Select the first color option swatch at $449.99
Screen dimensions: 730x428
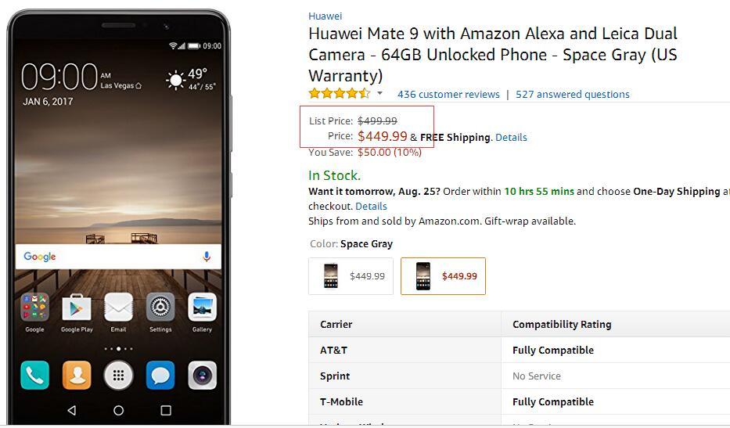[x=351, y=276]
